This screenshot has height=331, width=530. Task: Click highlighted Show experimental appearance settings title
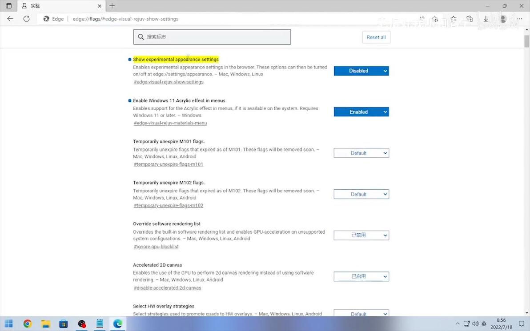(176, 60)
